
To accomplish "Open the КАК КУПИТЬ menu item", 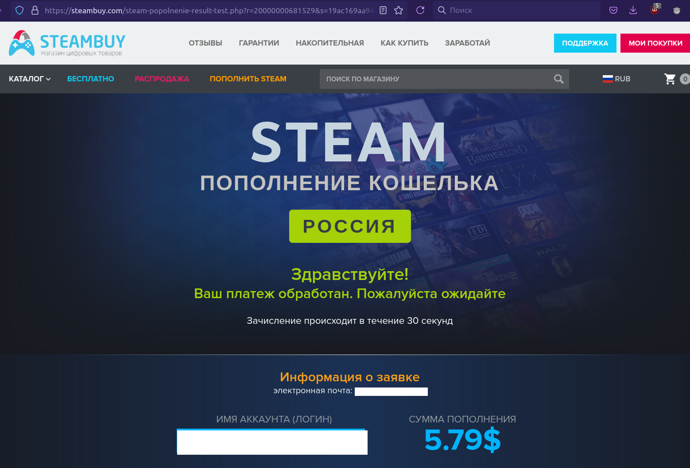I will [x=404, y=43].
